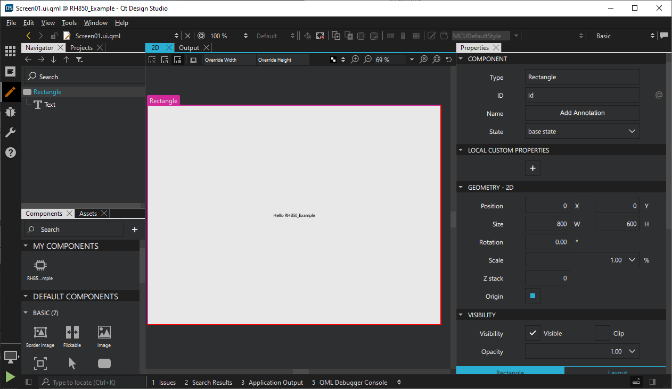Open the Debug mode bug icon
Image resolution: width=672 pixels, height=389 pixels.
pos(11,112)
